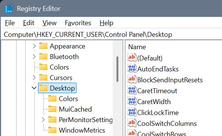Image resolution: width=222 pixels, height=136 pixels.
Task: Click the registry path address bar
Action: pos(112,35)
